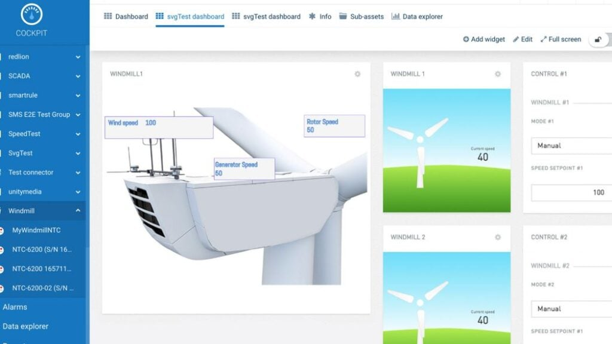
Task: Open the Mode #1 Manual dropdown
Action: (570, 146)
